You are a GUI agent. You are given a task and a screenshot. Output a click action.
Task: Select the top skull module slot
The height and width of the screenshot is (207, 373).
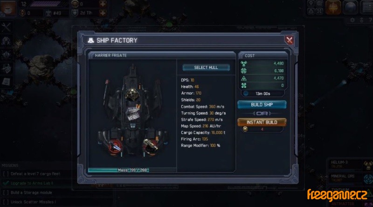[x=131, y=94]
